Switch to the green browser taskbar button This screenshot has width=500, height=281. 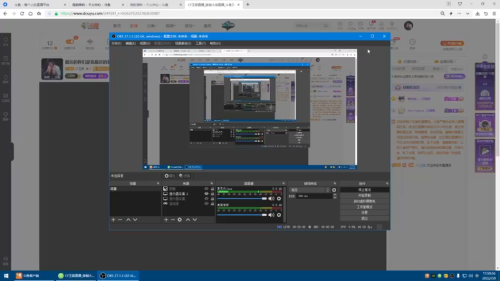76,276
